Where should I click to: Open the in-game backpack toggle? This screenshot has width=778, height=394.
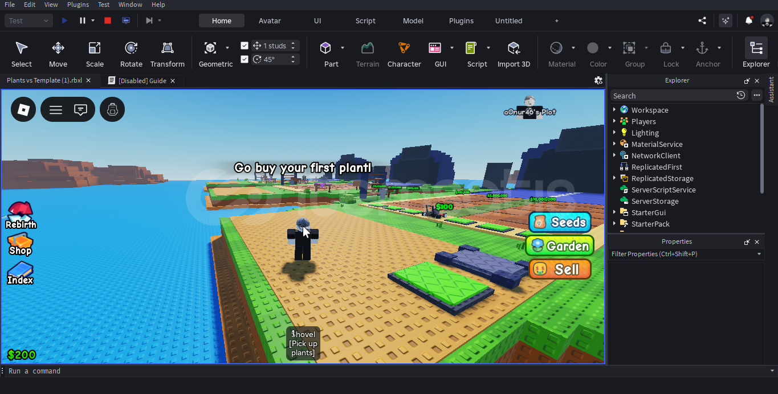tap(112, 109)
